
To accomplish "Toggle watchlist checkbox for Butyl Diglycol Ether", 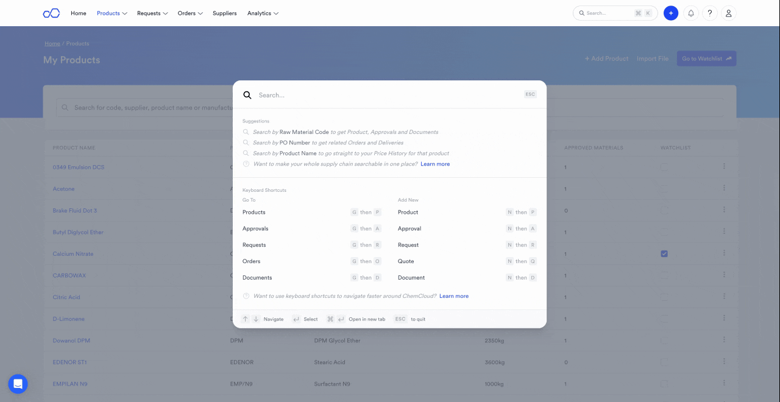I will pyautogui.click(x=664, y=232).
